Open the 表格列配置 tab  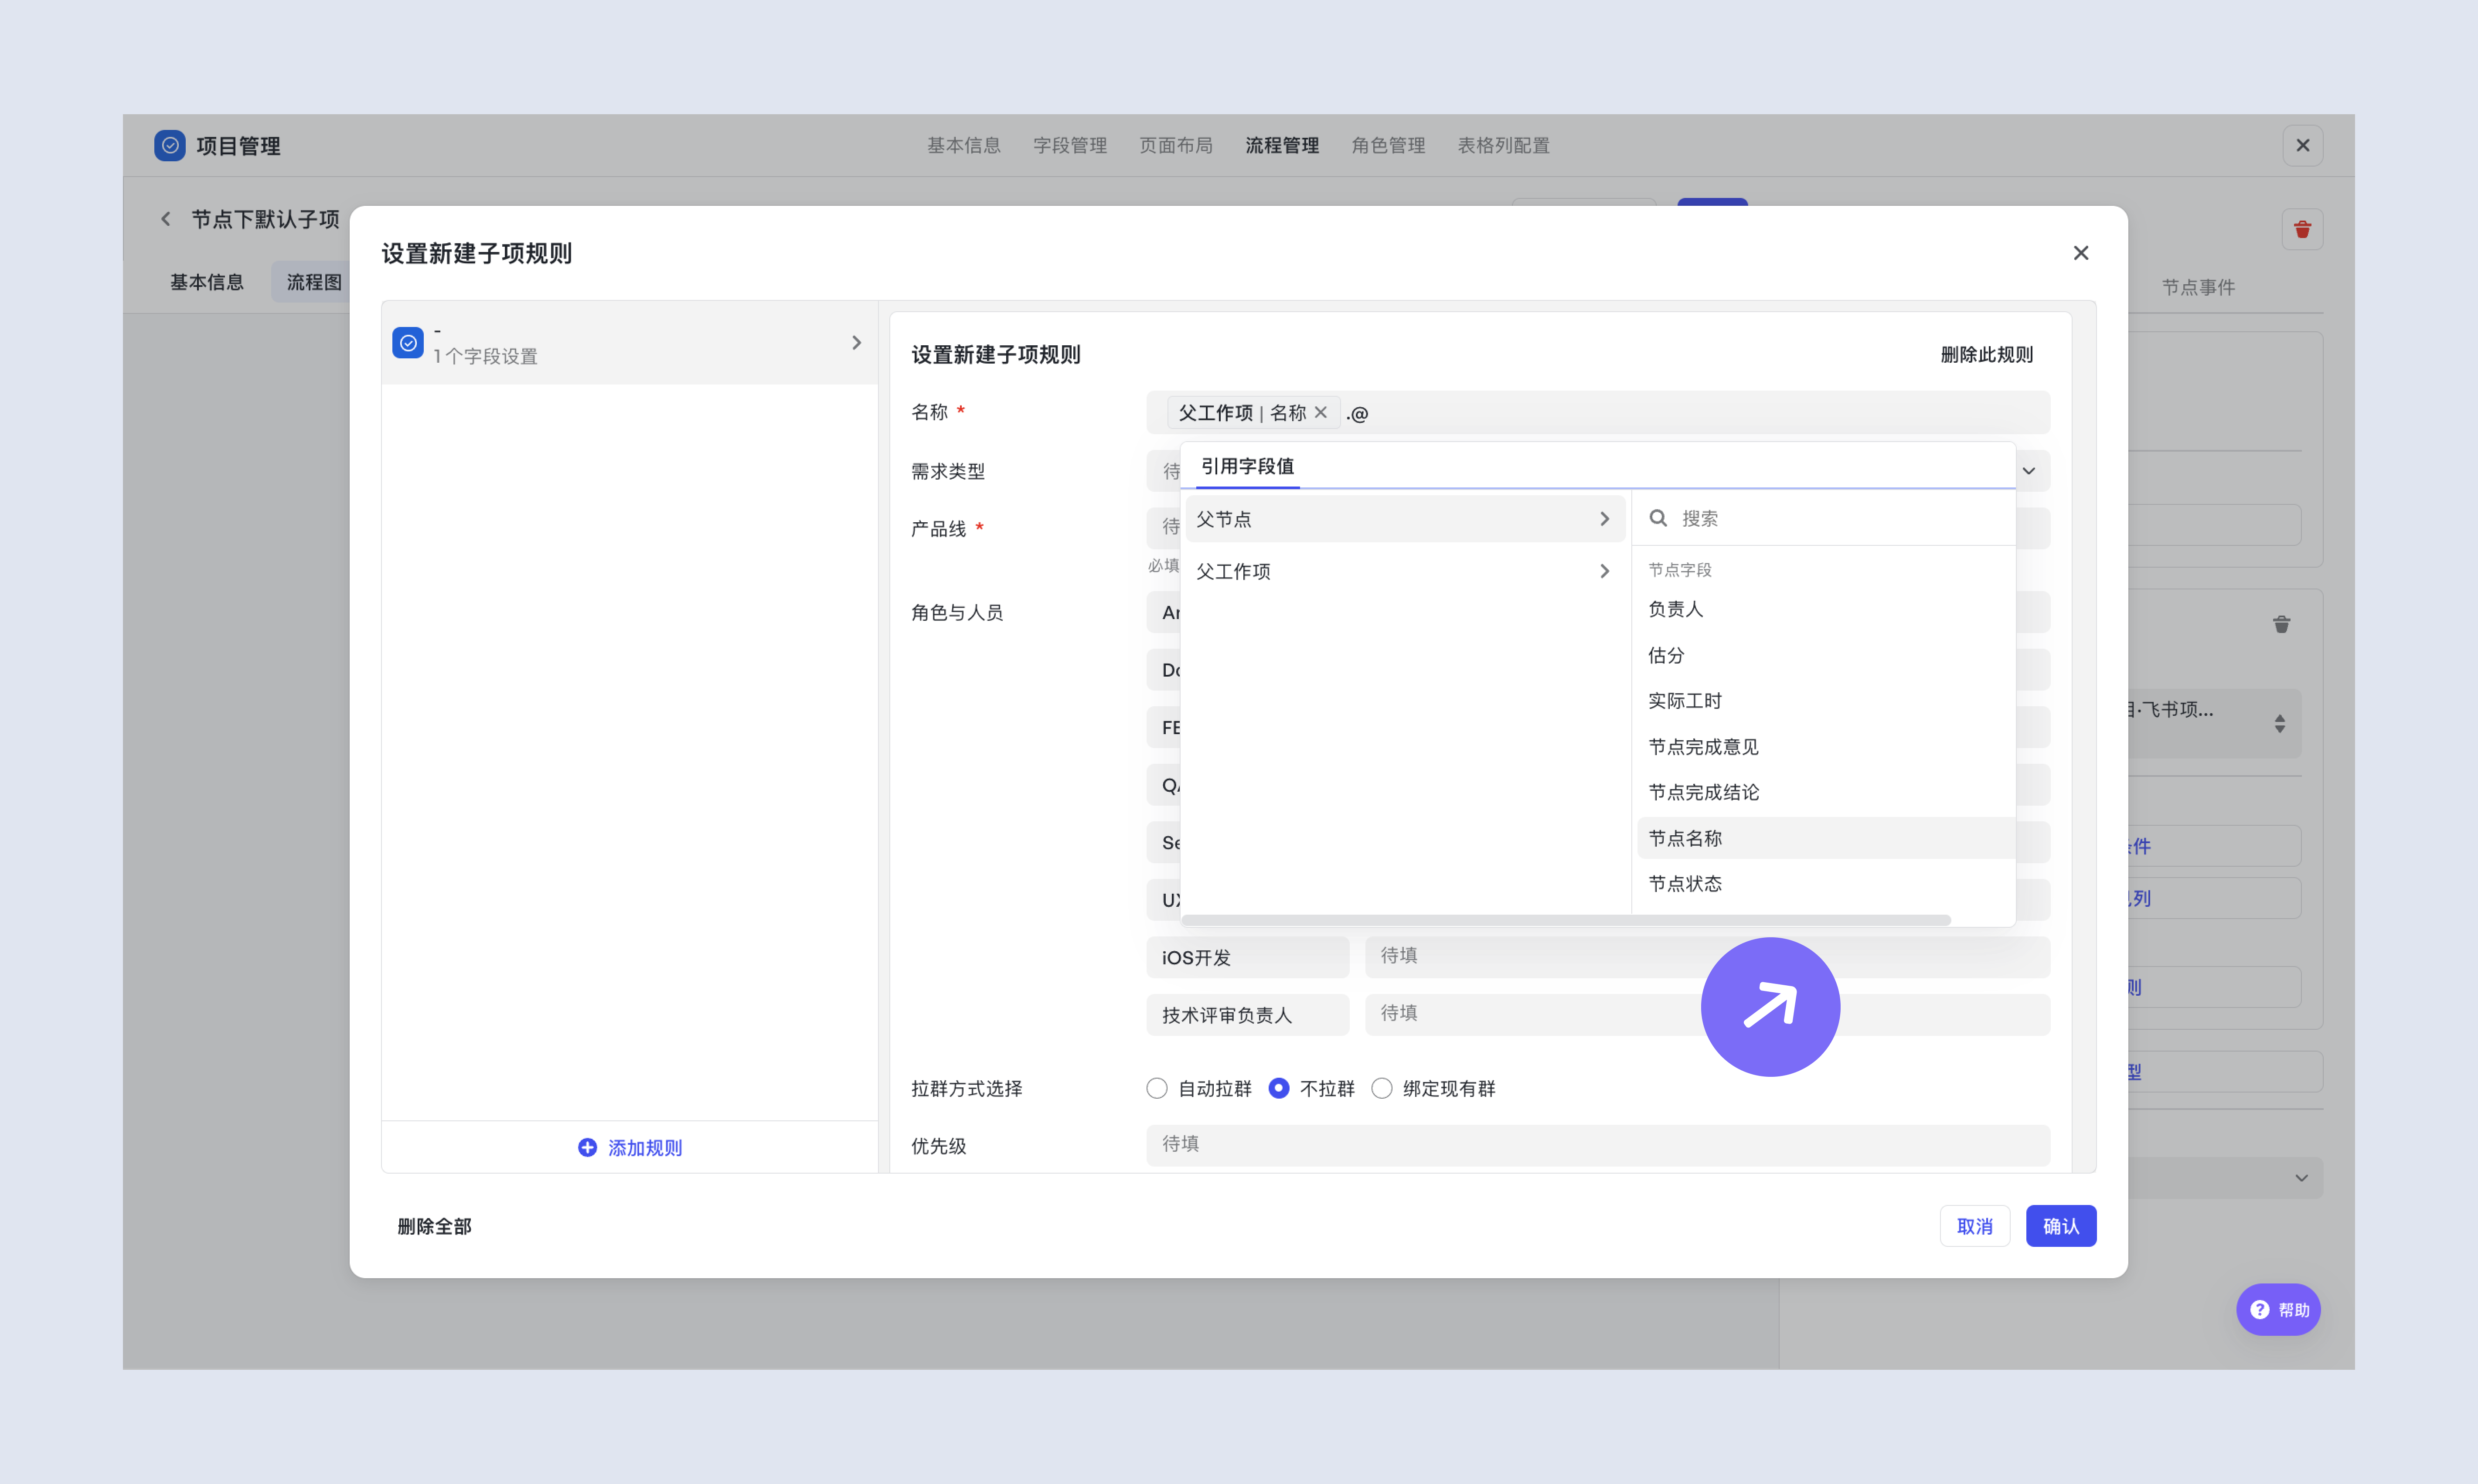[1503, 145]
